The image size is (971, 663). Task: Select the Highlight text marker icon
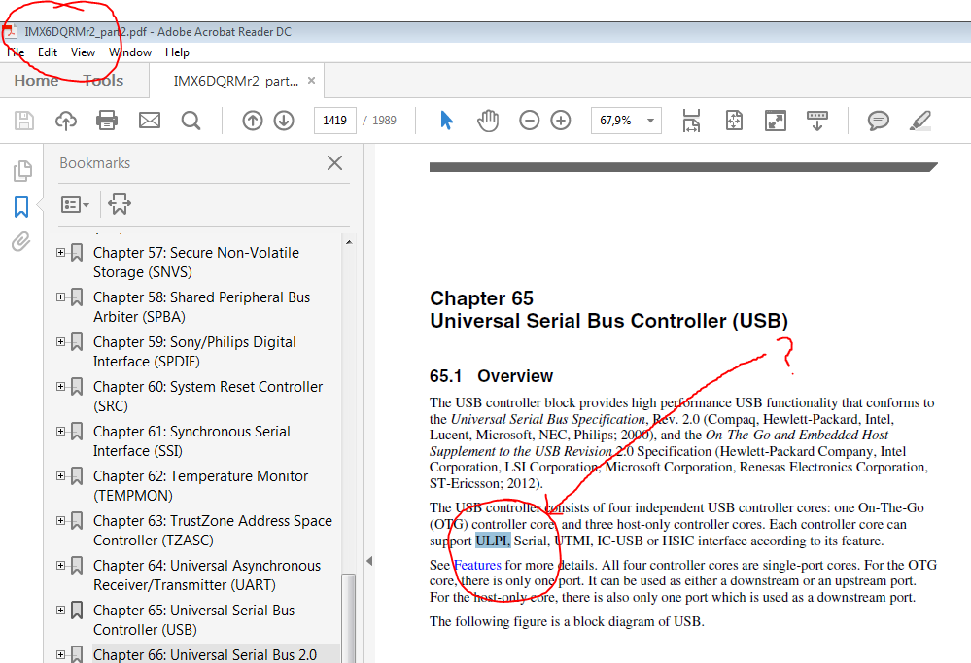pos(919,121)
